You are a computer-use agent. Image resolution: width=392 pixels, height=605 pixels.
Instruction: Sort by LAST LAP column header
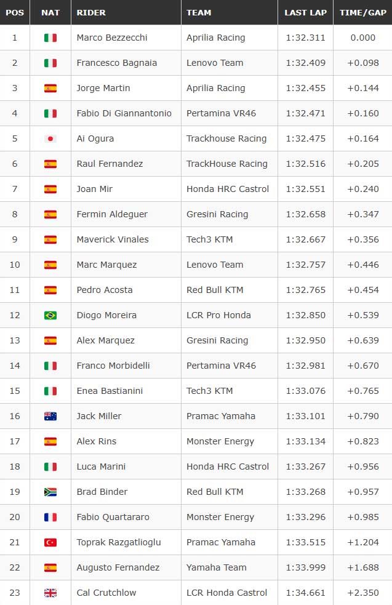pyautogui.click(x=306, y=12)
